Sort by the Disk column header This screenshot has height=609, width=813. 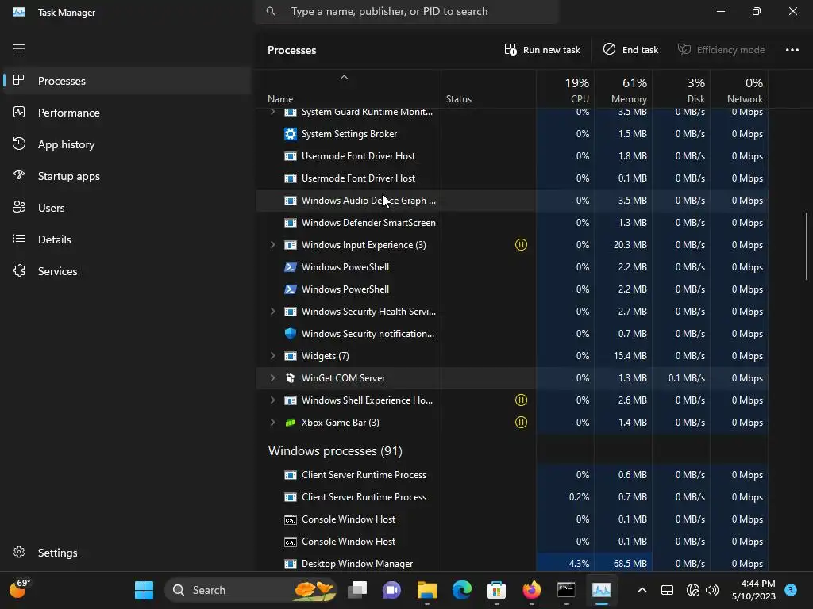click(681, 90)
